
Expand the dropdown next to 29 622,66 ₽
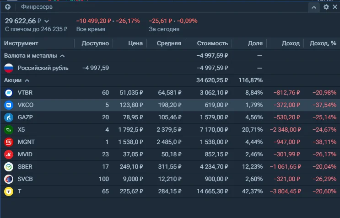pos(47,21)
